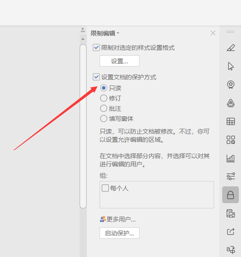Open the 更多用户... link
The width and height of the screenshot is (241, 257).
coord(118,219)
